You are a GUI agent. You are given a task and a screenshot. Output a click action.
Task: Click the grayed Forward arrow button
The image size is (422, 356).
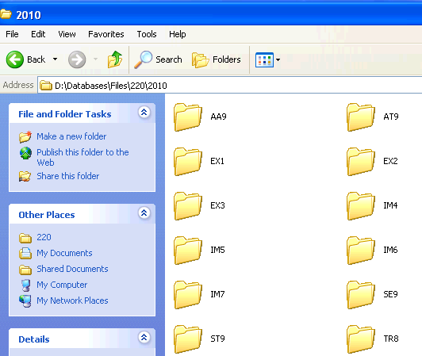pyautogui.click(x=77, y=59)
